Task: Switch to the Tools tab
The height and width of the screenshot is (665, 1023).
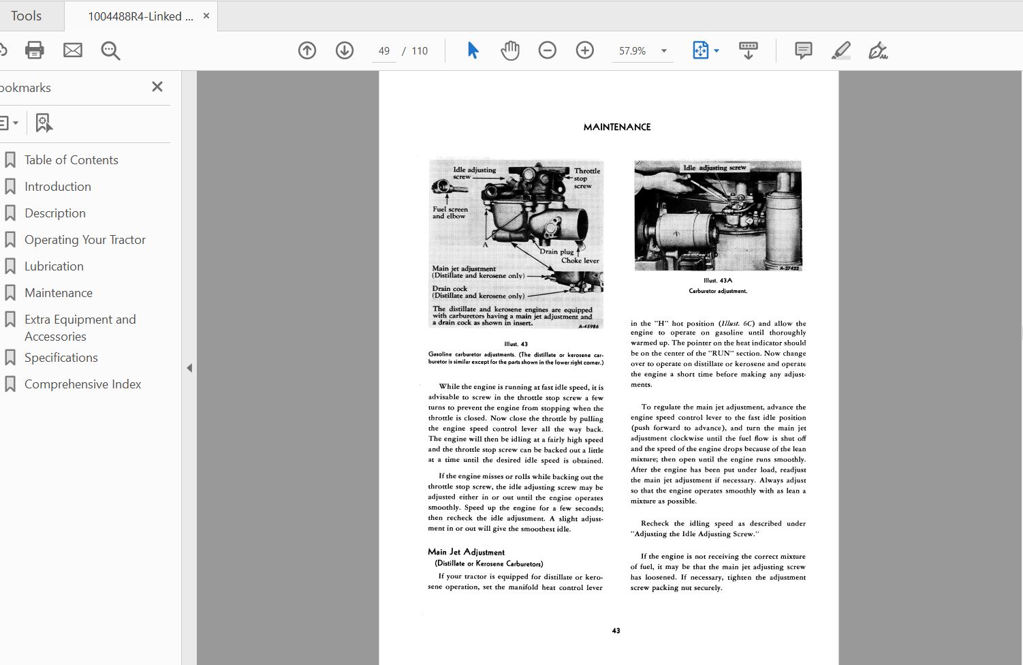Action: point(27,16)
